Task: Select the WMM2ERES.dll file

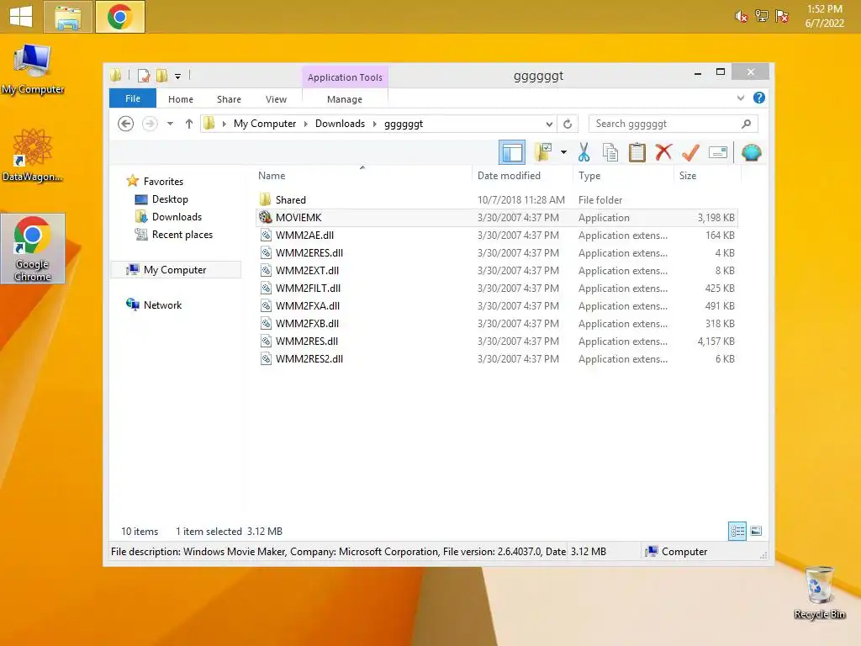Action: [x=496, y=252]
